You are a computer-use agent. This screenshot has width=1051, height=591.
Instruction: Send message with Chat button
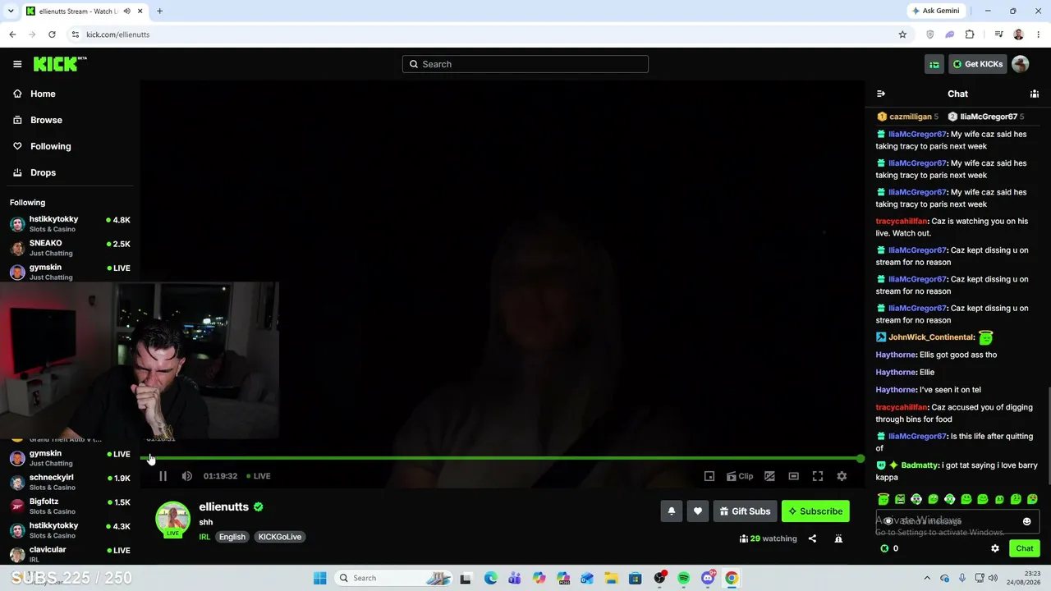click(1025, 548)
